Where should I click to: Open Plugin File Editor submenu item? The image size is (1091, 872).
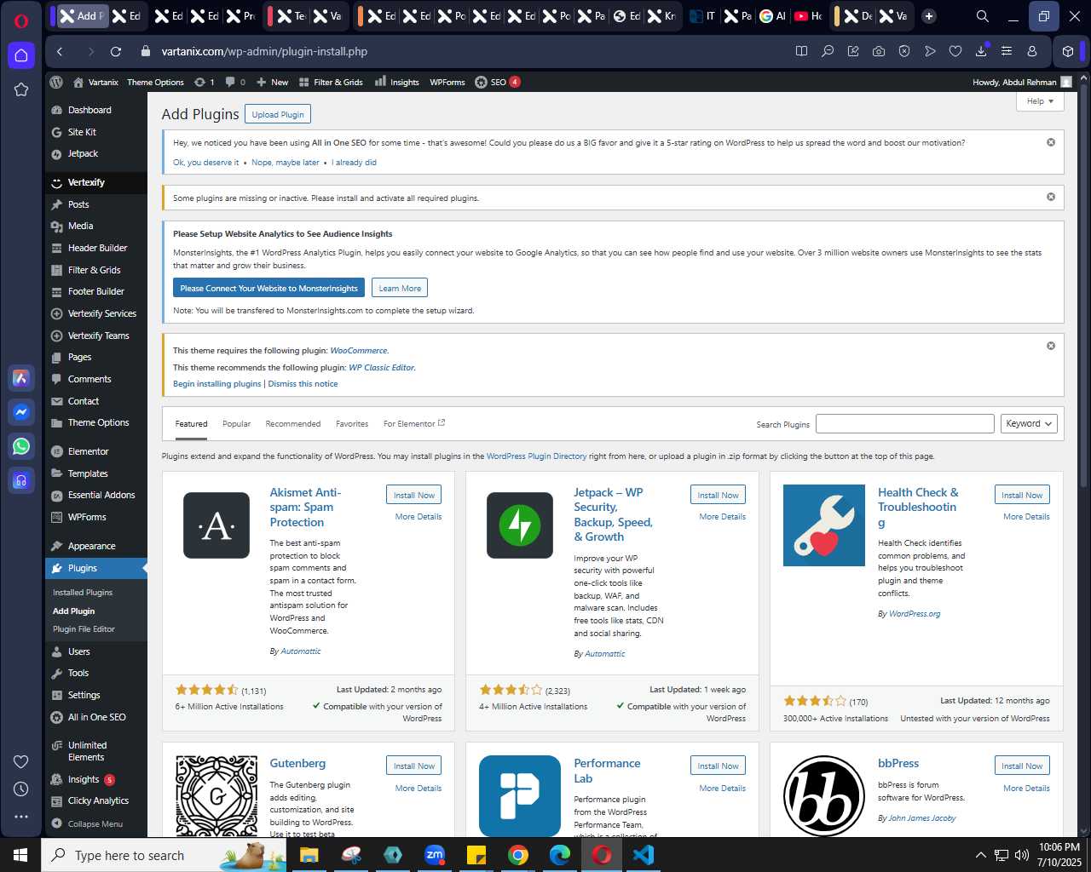point(84,628)
